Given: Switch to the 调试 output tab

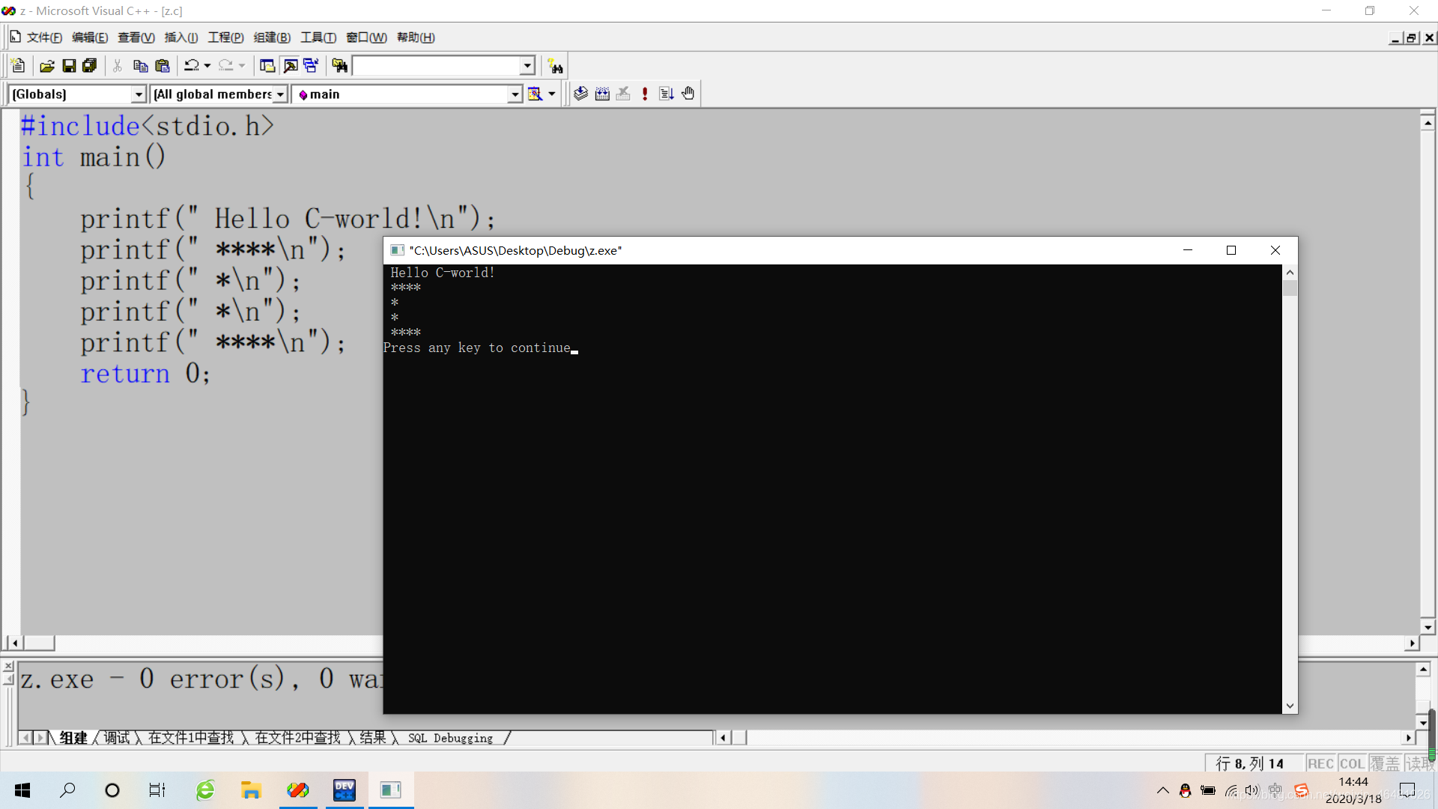Looking at the screenshot, I should (x=117, y=738).
